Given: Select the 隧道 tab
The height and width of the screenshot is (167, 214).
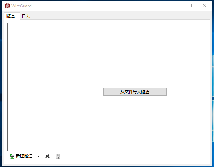Looking at the screenshot, I should tap(12, 16).
